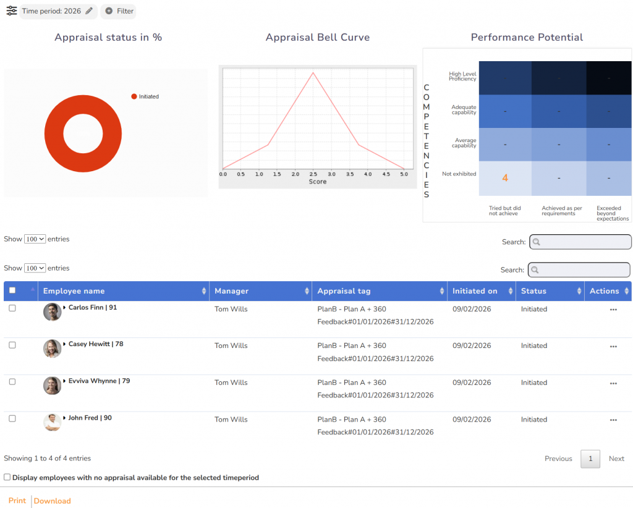The width and height of the screenshot is (633, 508).
Task: Edit the Time period 2026 pencil icon
Action: (89, 11)
